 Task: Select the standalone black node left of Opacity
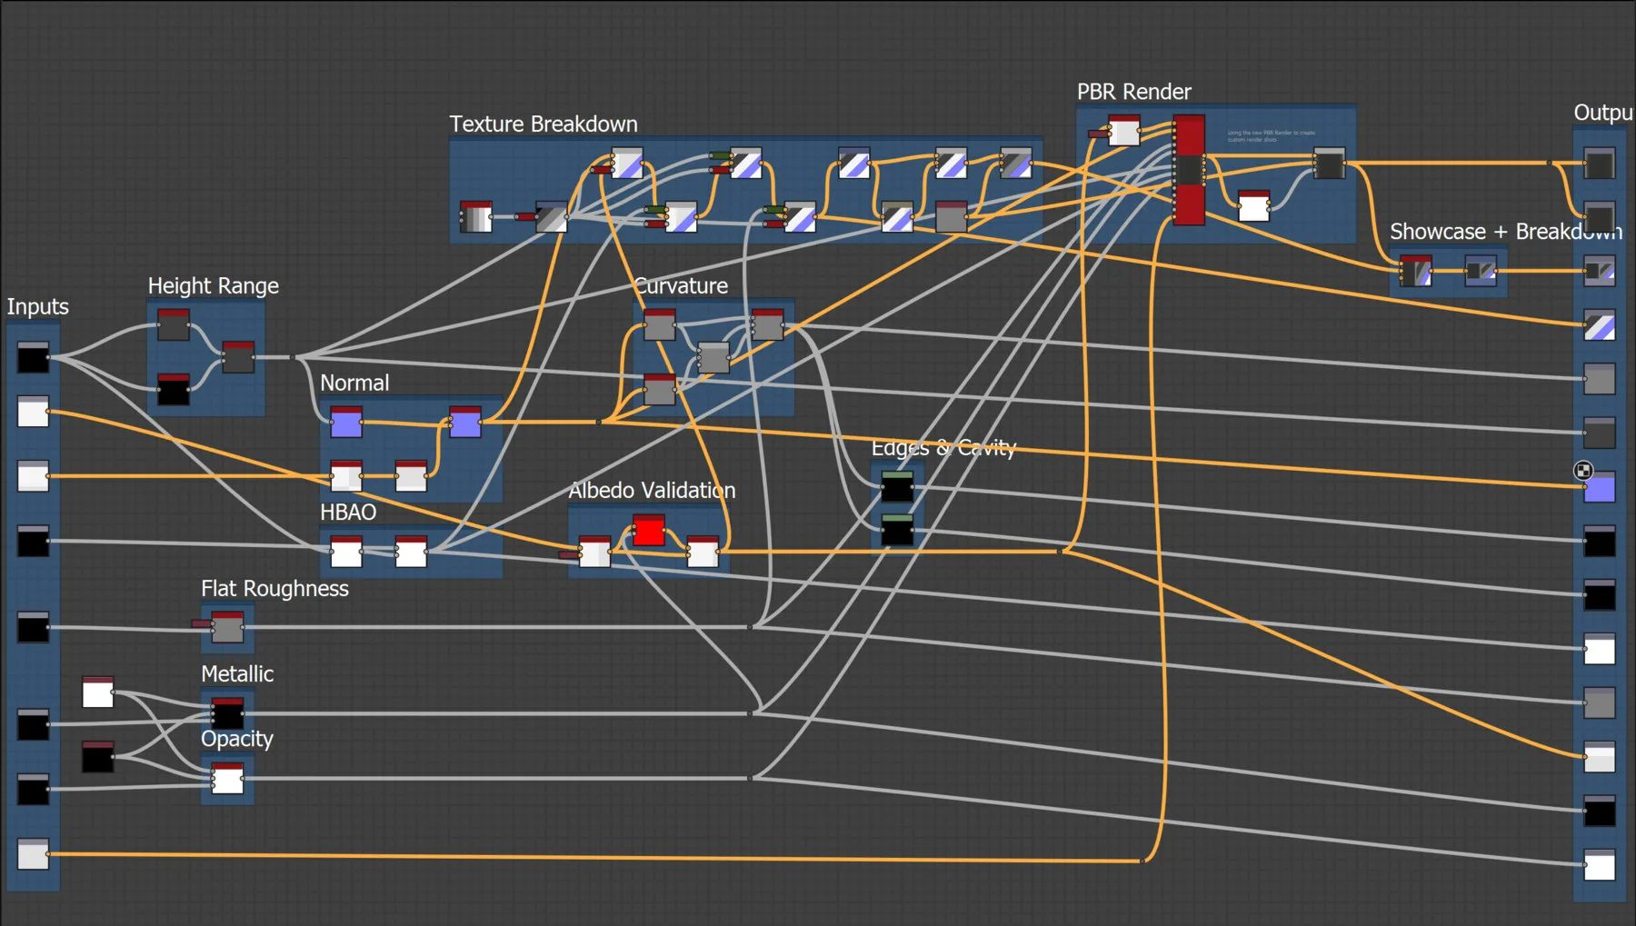pyautogui.click(x=98, y=756)
